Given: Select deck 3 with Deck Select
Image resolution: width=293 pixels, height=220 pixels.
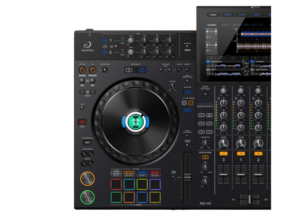Looking at the screenshot, I should [129, 70].
